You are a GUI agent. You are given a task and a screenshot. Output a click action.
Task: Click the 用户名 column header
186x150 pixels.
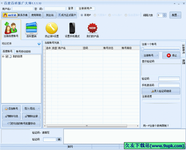click(x=70, y=48)
